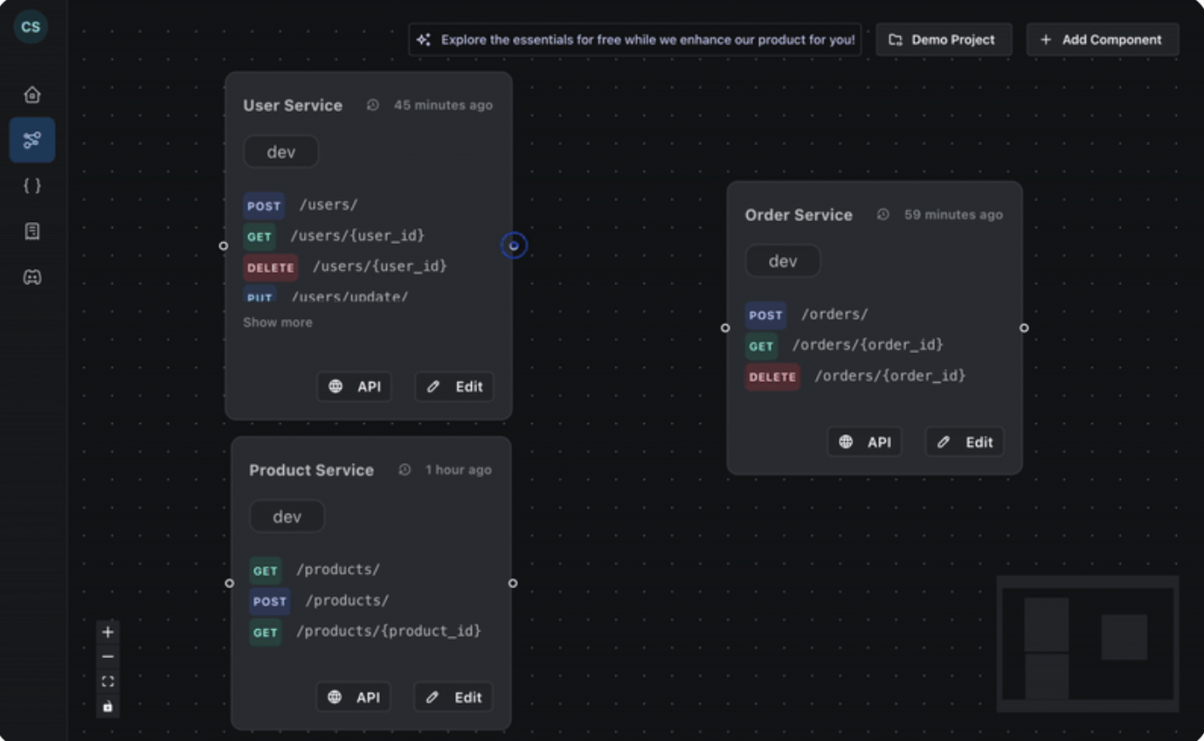Open API for User Service
Image resolution: width=1204 pixels, height=741 pixels.
coord(354,386)
